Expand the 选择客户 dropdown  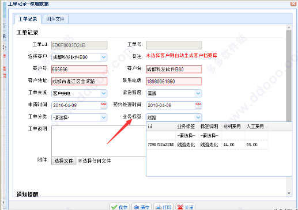click(104, 57)
